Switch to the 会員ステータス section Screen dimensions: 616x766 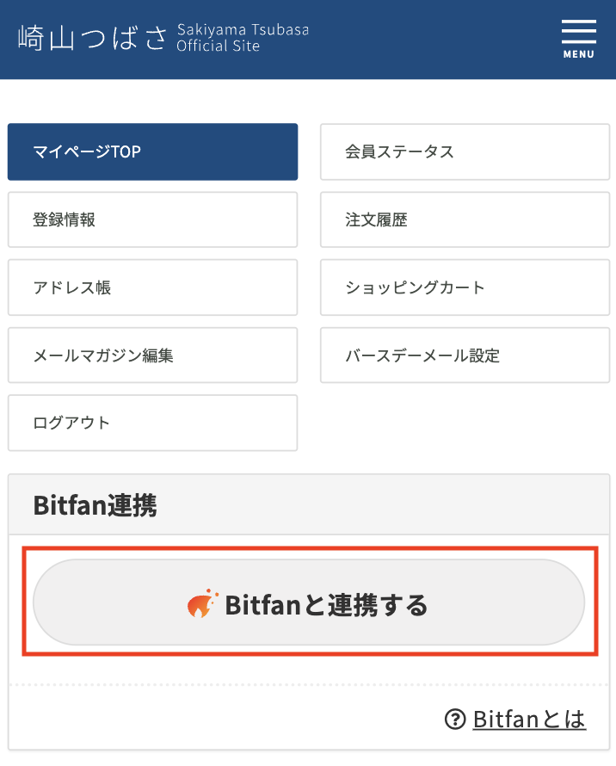465,151
